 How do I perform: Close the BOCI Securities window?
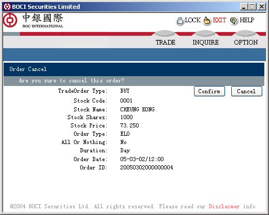pos(262,7)
